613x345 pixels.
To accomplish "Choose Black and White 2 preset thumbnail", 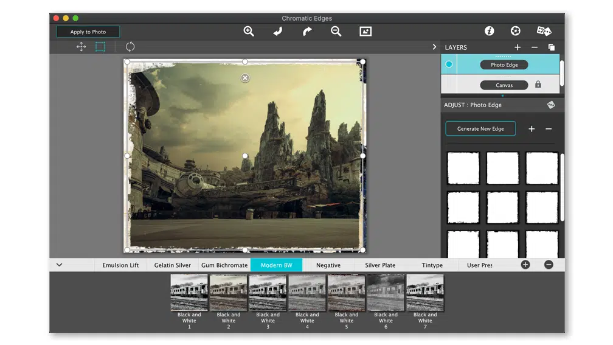I will (x=228, y=293).
